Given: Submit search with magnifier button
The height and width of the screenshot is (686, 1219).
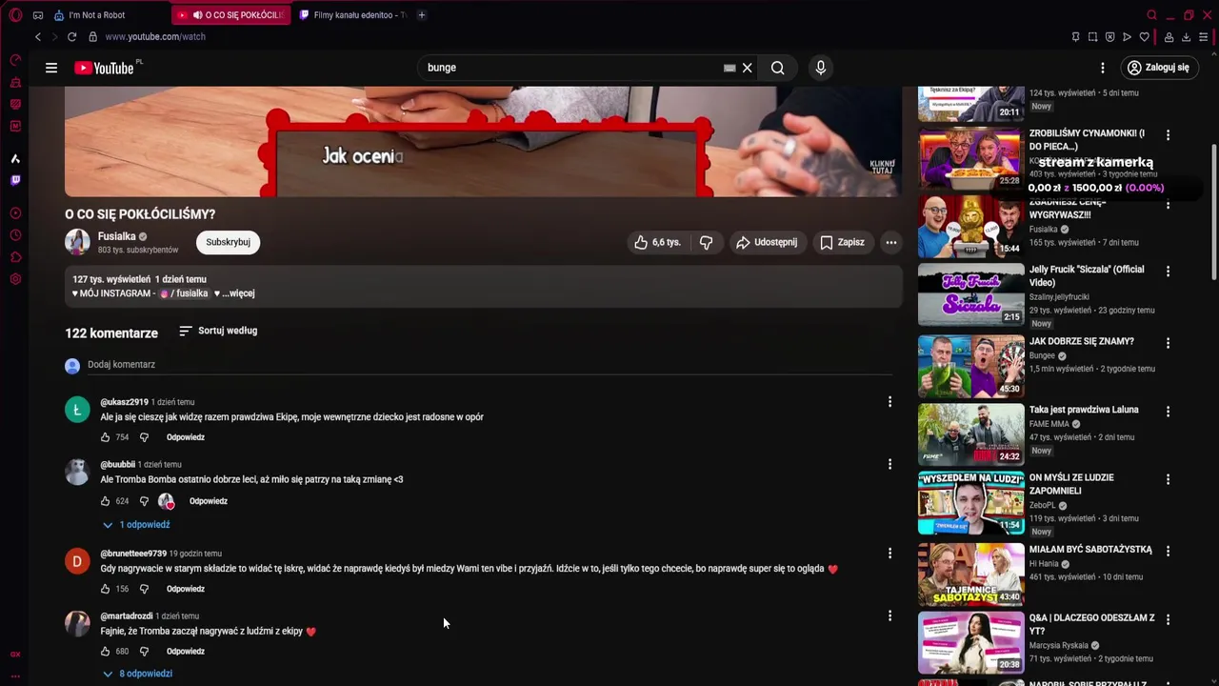Looking at the screenshot, I should [x=778, y=68].
